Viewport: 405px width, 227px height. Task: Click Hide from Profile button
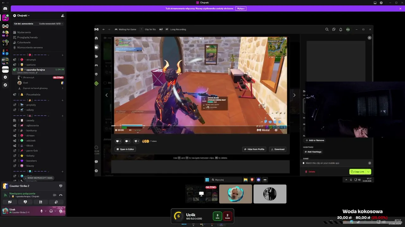pyautogui.click(x=254, y=149)
